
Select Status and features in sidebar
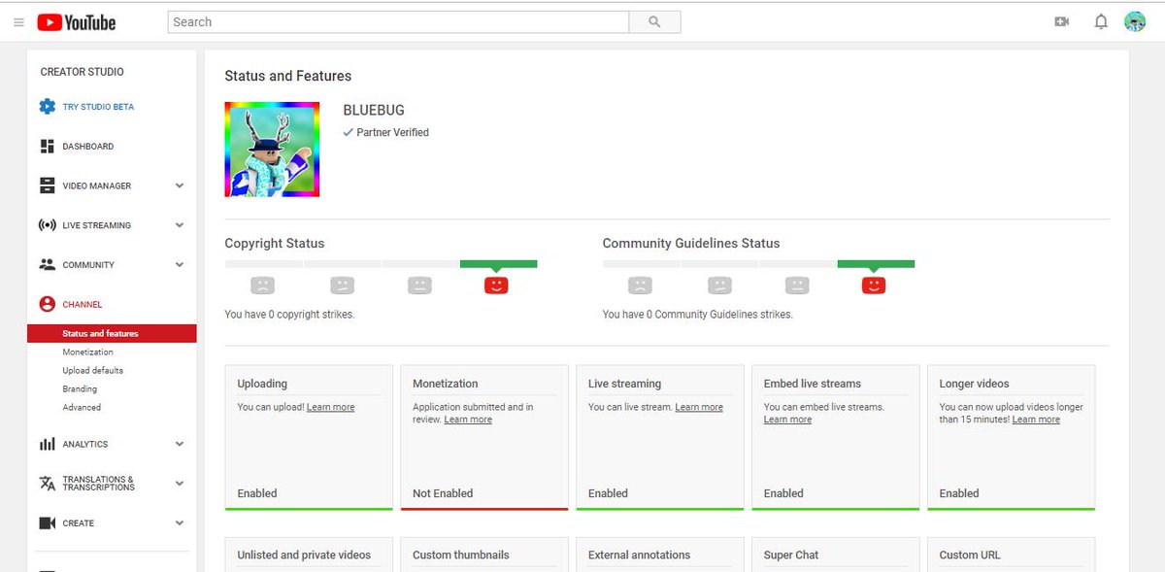click(112, 333)
